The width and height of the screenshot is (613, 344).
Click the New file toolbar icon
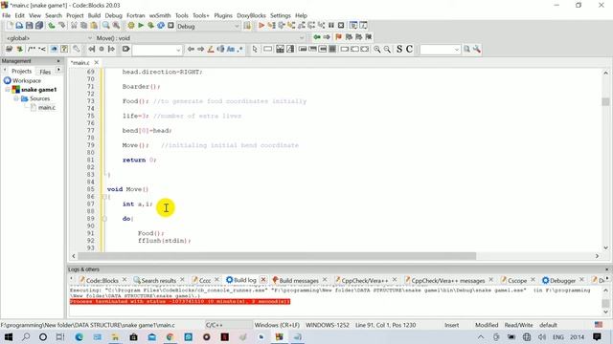tap(10, 26)
